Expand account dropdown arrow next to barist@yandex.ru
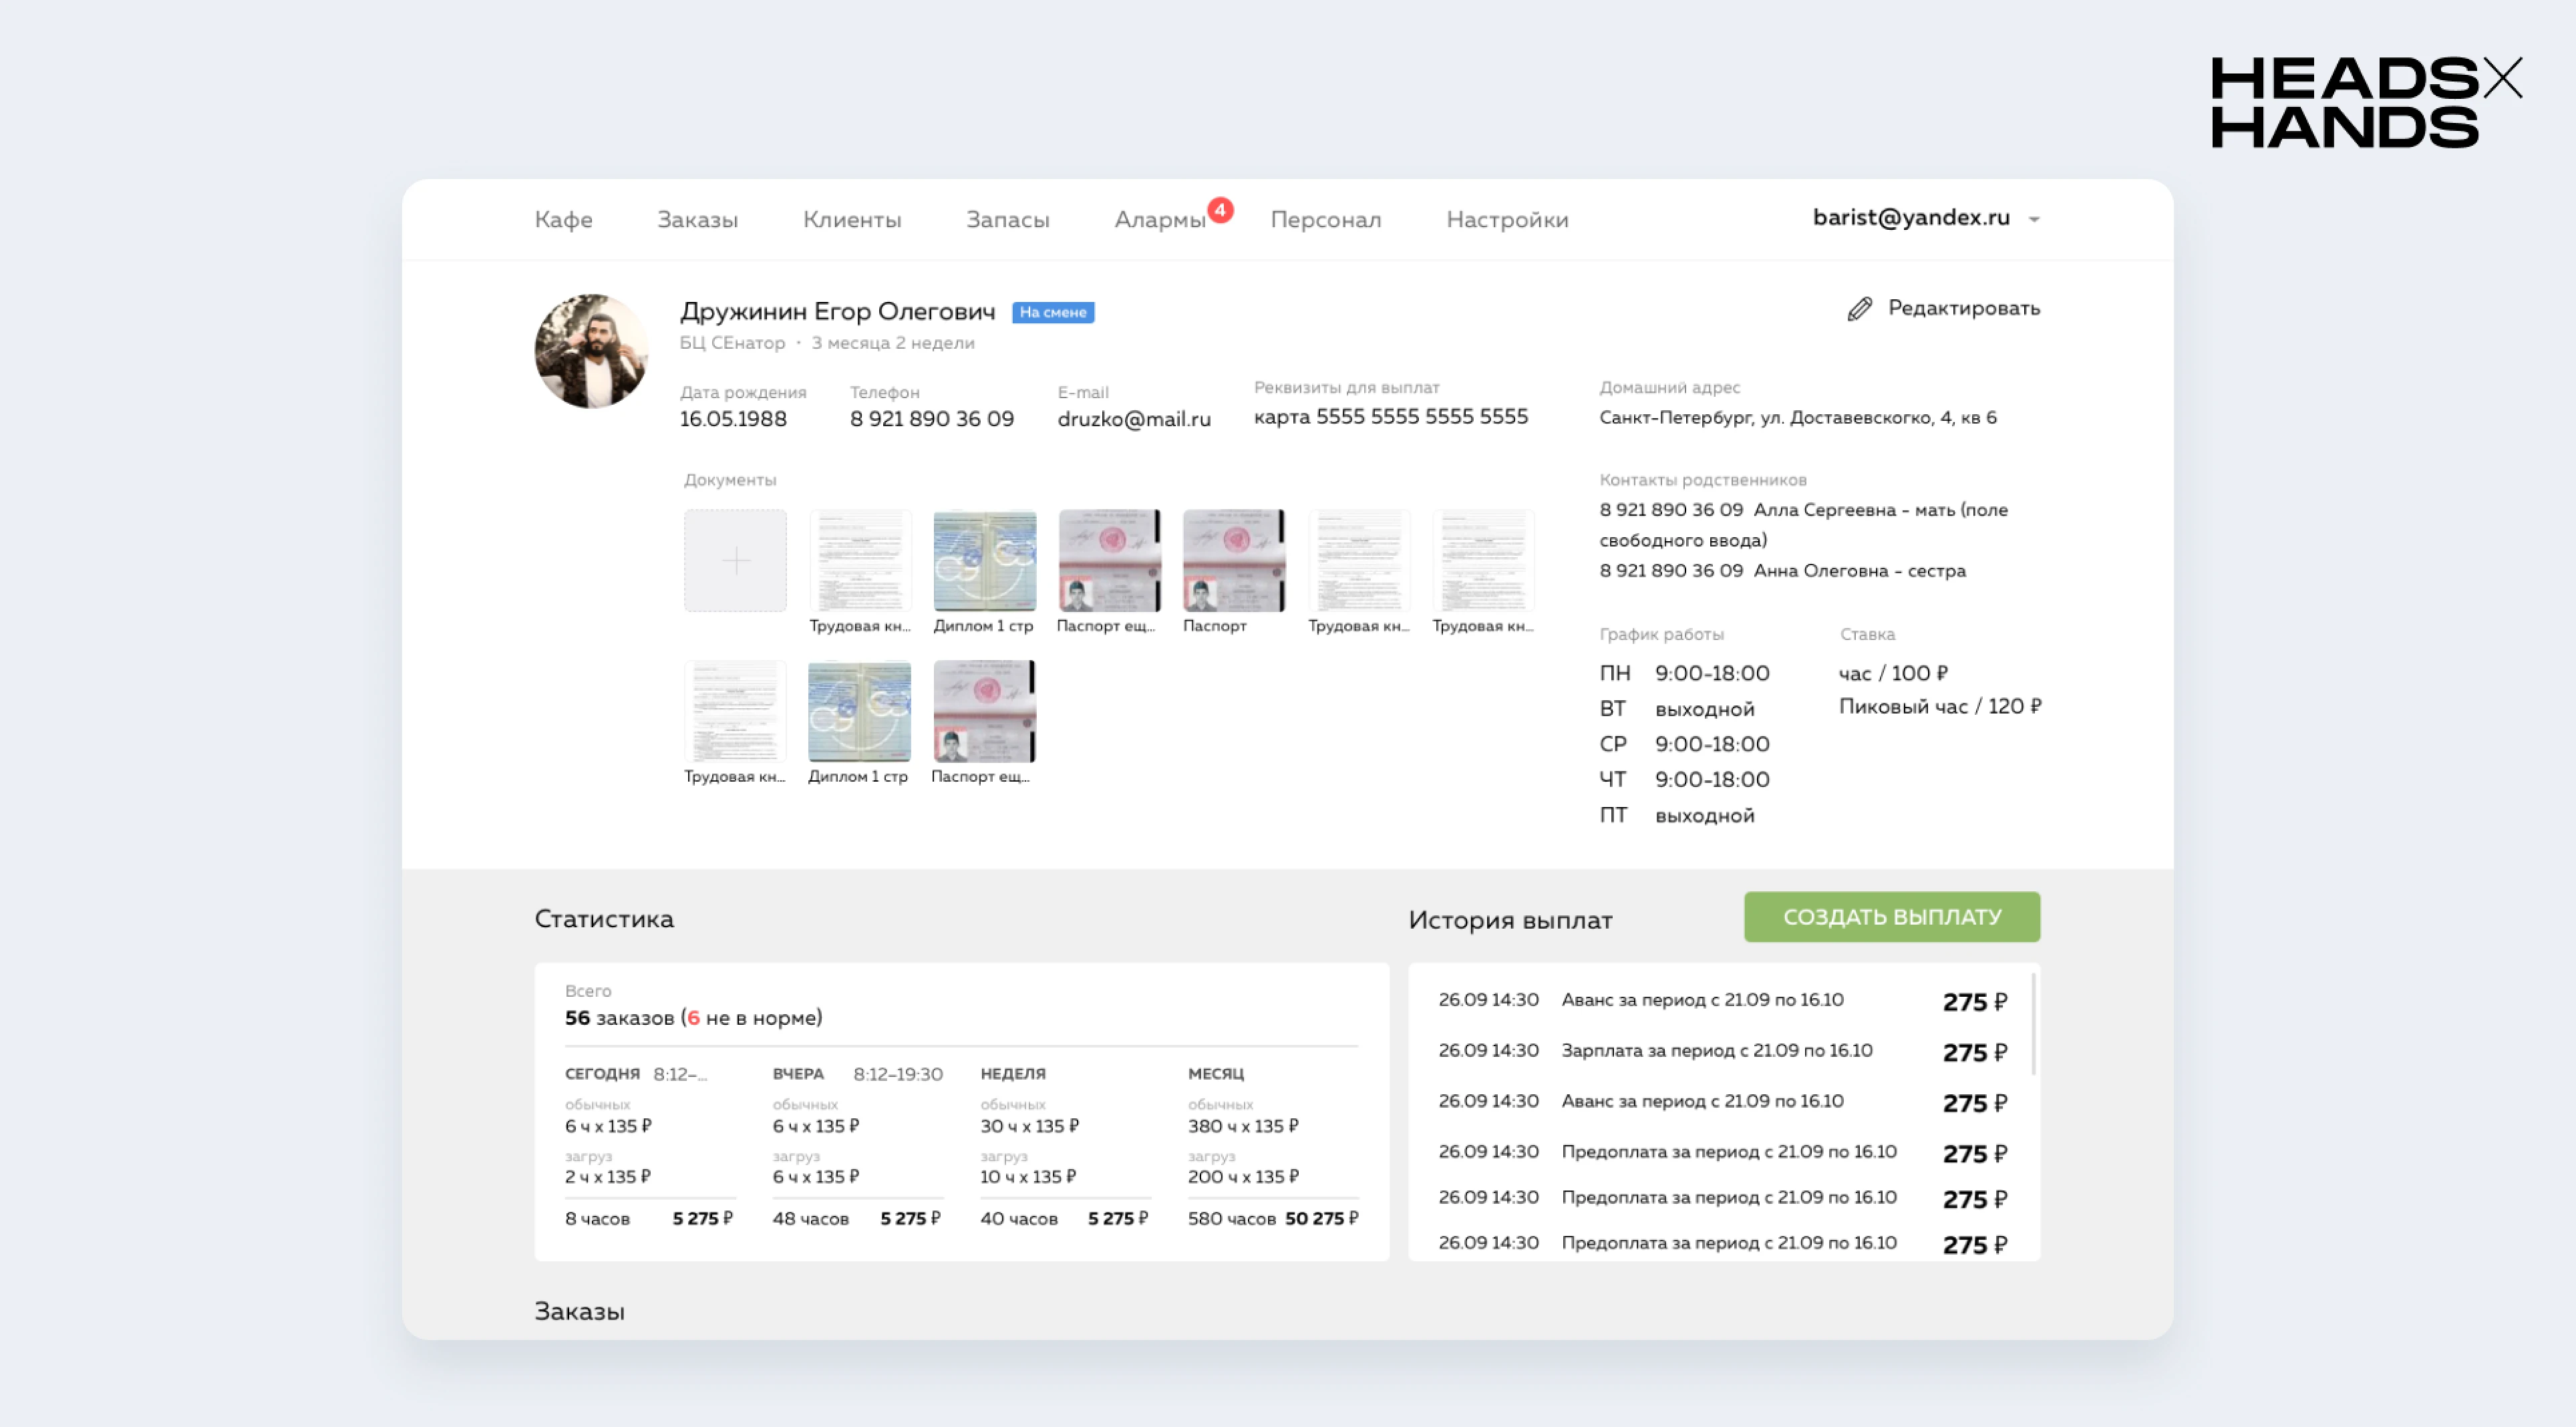This screenshot has width=2576, height=1427. point(2034,219)
